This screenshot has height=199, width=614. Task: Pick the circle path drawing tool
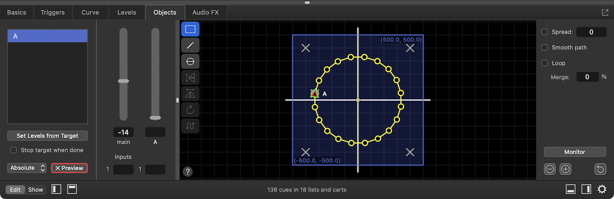(x=190, y=61)
